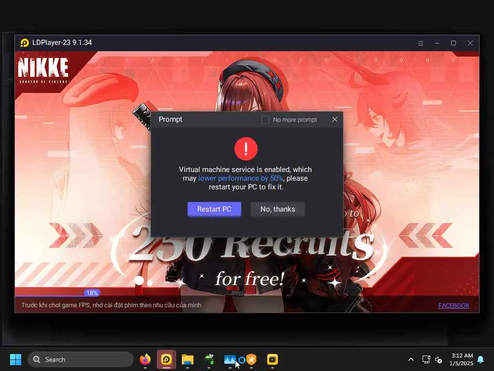Open the Windows Start menu

click(x=15, y=359)
